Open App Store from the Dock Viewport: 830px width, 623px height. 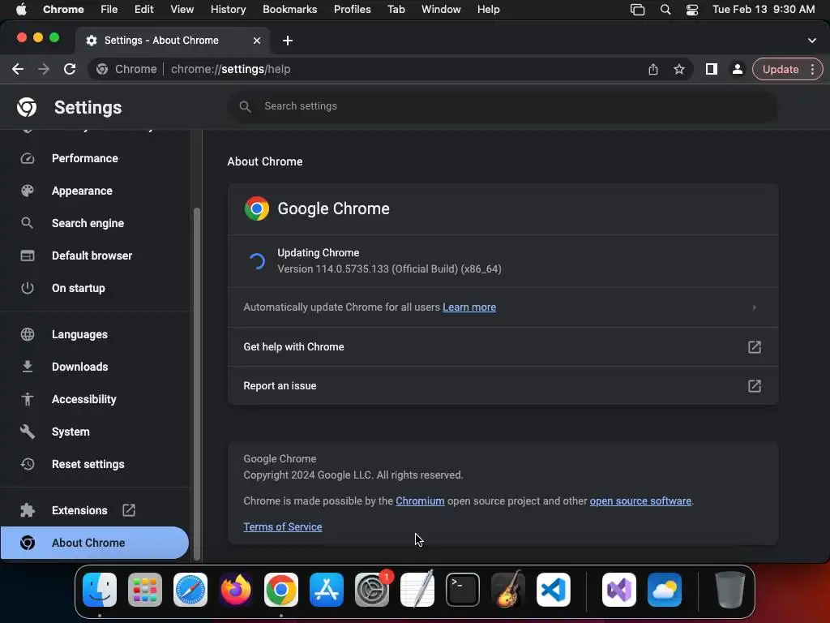point(327,590)
